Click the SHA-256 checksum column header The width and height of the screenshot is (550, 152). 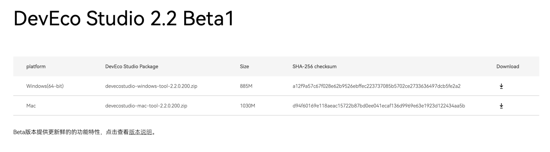coord(314,66)
